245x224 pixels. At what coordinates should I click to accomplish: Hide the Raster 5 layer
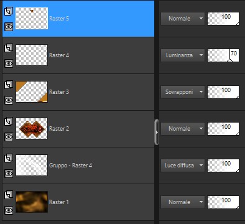click(9, 27)
